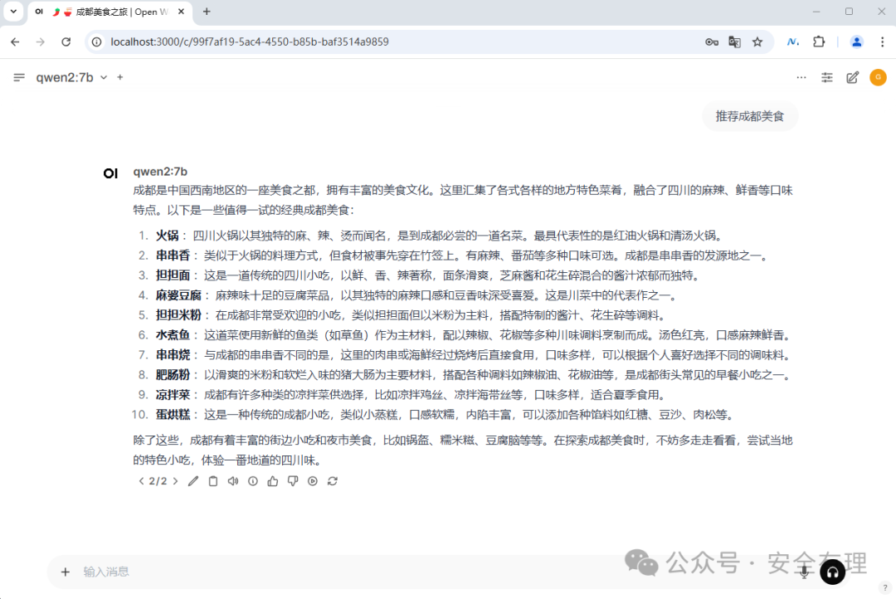Screen dimensions: 896x599
Task: Attach a file with the input plus button
Action: 66,572
